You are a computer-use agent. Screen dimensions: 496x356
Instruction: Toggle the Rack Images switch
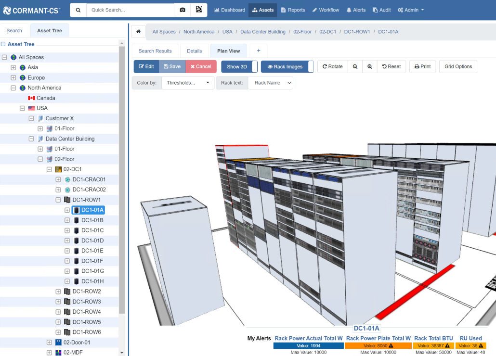[x=287, y=67]
